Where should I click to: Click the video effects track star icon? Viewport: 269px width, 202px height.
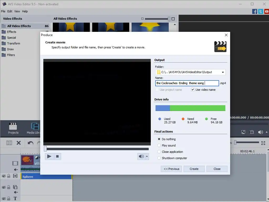click(15, 176)
